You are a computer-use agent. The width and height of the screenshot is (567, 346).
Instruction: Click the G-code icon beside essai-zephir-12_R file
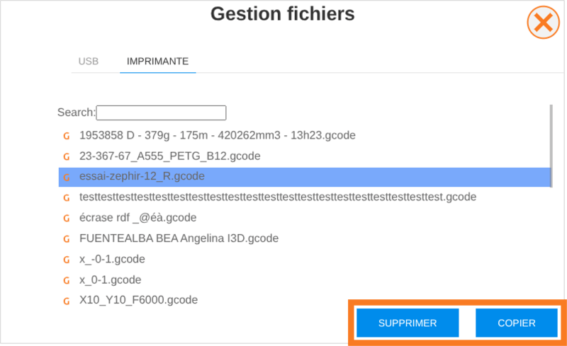click(x=67, y=177)
